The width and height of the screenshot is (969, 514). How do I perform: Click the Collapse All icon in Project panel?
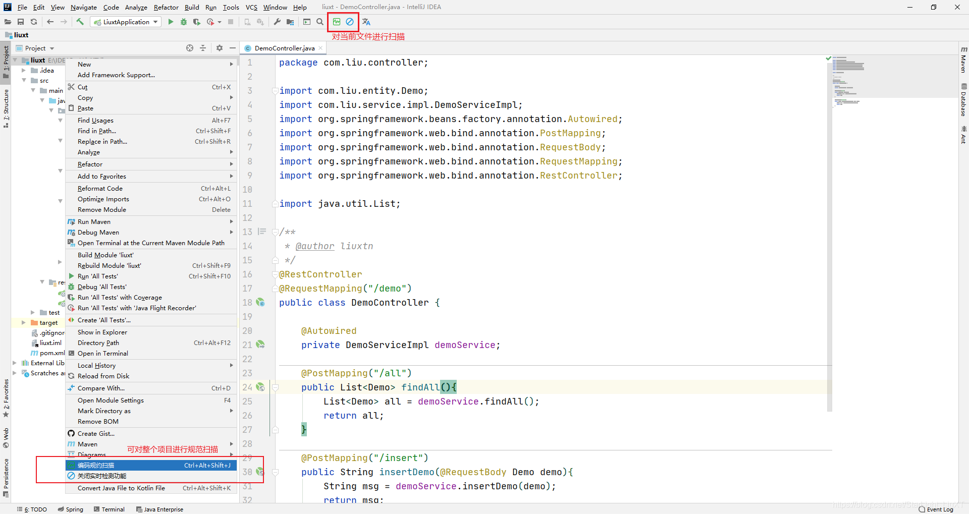tap(203, 48)
